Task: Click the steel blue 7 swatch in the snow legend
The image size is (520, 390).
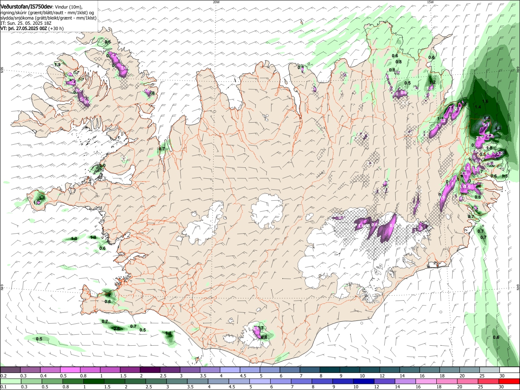Action: [x=310, y=370]
